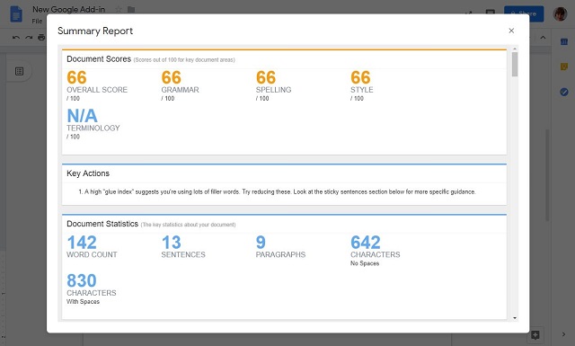Image resolution: width=575 pixels, height=346 pixels.
Task: Click the No Spaces caption
Action: point(365,263)
